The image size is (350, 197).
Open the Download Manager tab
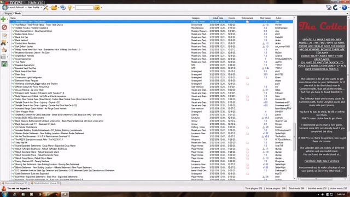click(15, 183)
